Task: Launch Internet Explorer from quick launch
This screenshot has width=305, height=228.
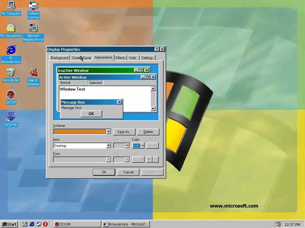Action: 32,224
